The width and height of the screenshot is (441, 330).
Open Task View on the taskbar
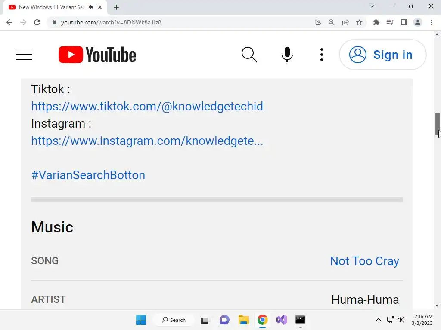pyautogui.click(x=205, y=320)
